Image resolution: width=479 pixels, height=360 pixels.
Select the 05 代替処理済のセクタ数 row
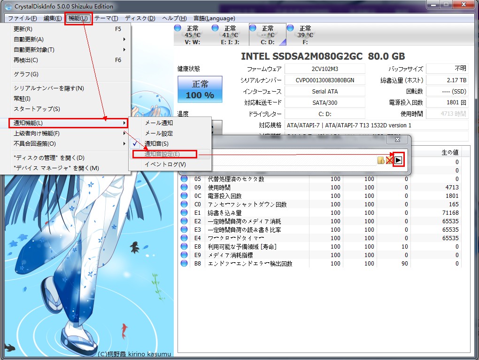tap(320, 179)
